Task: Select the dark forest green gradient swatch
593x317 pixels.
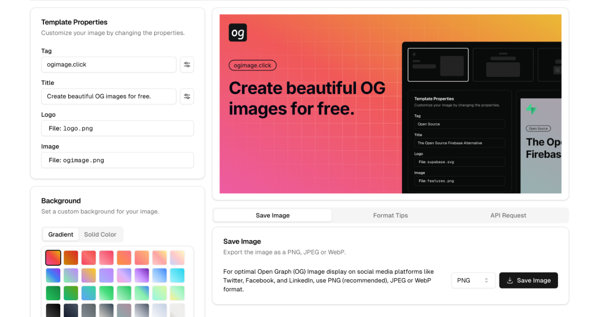Action: pyautogui.click(x=53, y=293)
